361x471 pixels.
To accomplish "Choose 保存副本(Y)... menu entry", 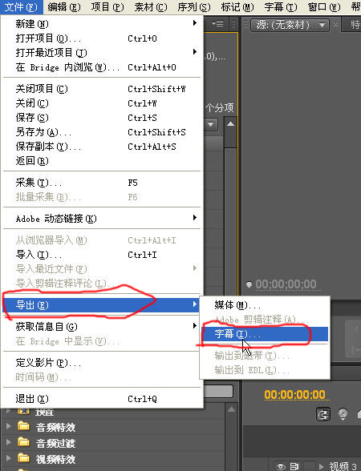I will [x=102, y=147].
